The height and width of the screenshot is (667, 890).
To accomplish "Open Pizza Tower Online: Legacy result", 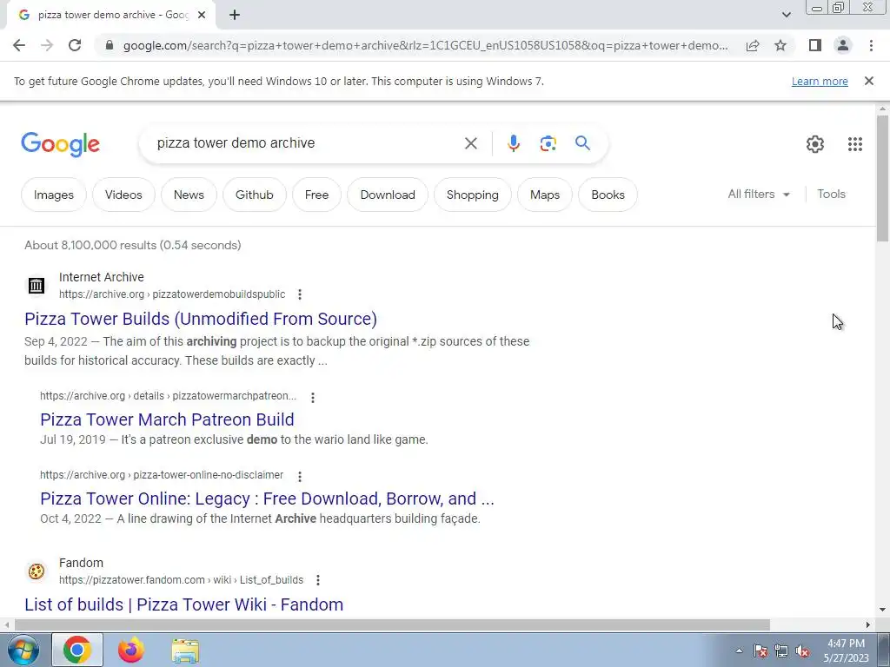I will [x=267, y=499].
